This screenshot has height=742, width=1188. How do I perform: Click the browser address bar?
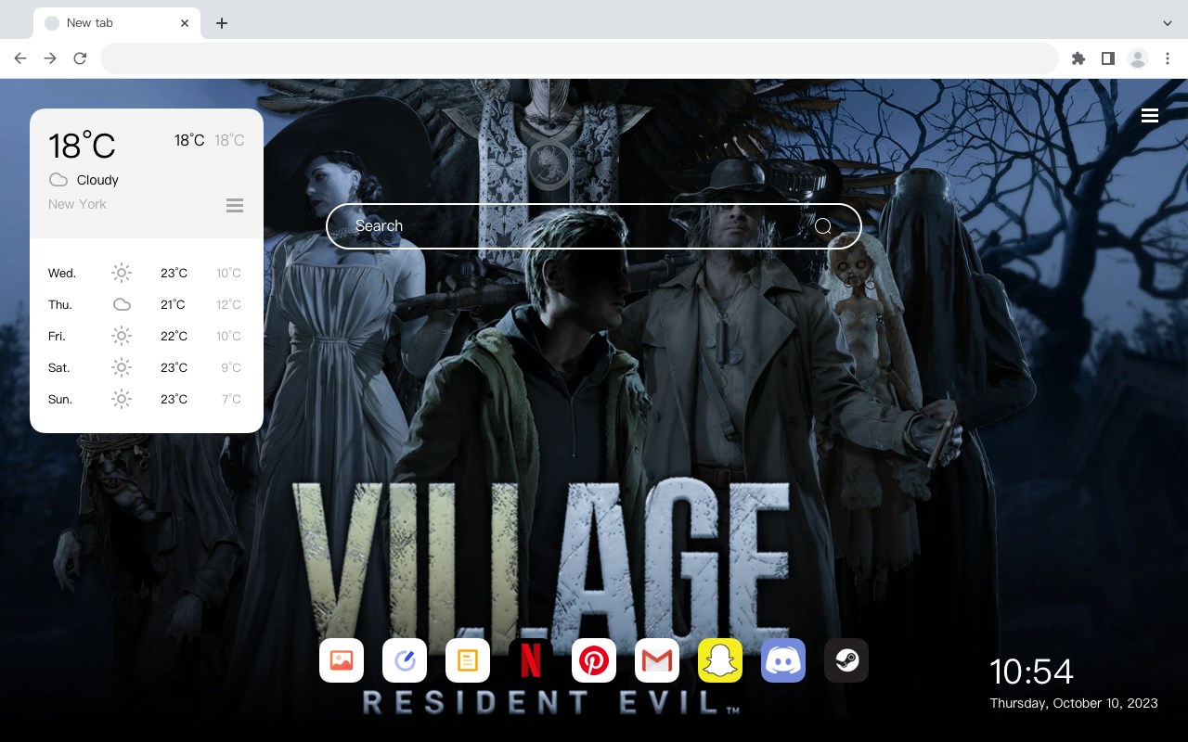579,58
